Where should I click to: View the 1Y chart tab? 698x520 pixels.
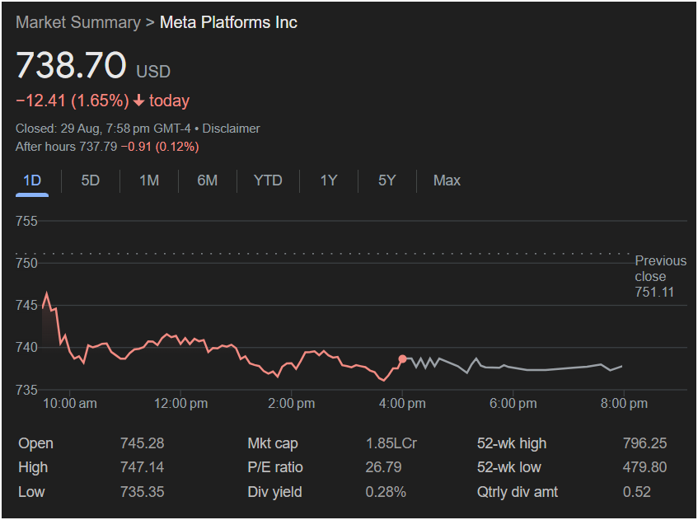click(329, 180)
